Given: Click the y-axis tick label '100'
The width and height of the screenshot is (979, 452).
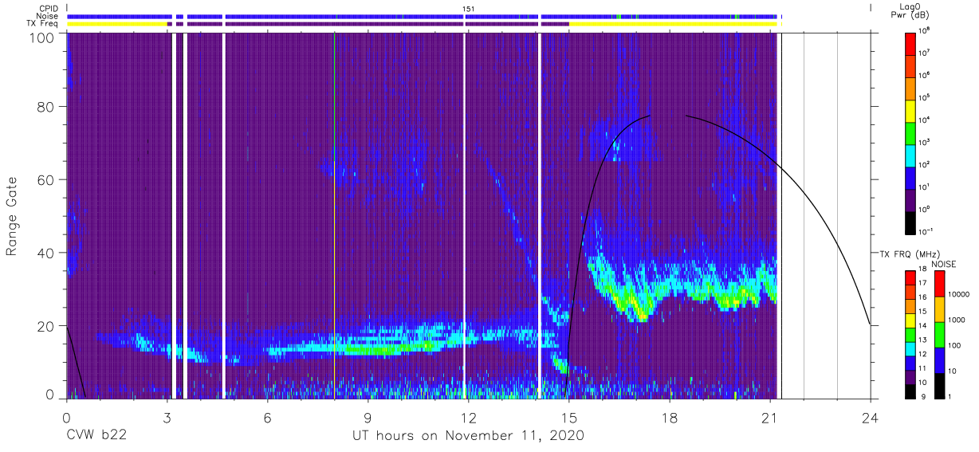Looking at the screenshot, I should pyautogui.click(x=43, y=37).
